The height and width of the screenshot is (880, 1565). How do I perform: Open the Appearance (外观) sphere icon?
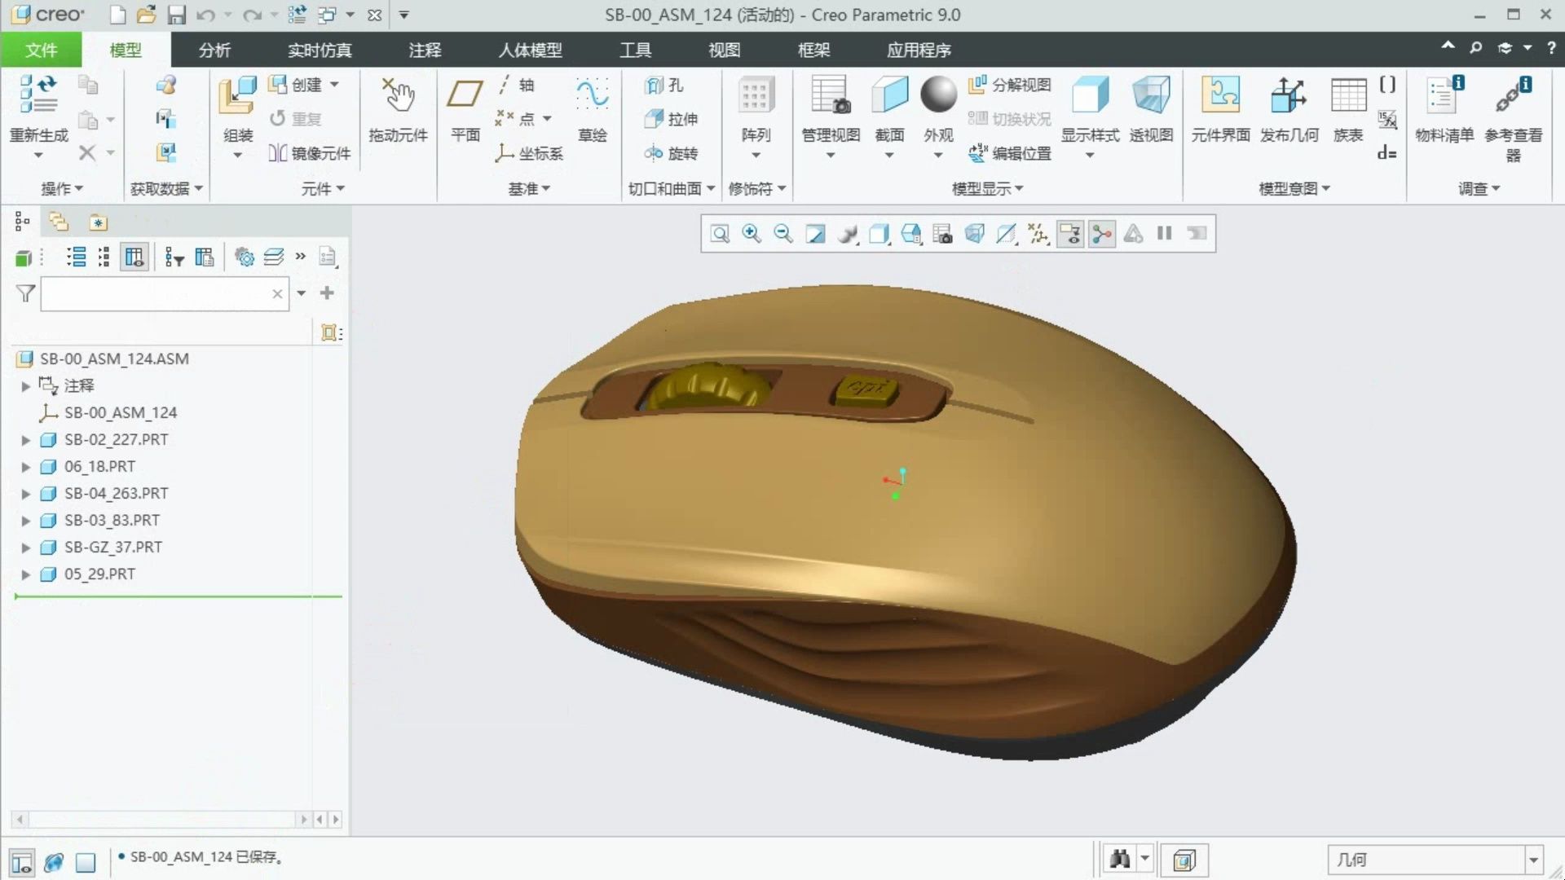pos(938,96)
